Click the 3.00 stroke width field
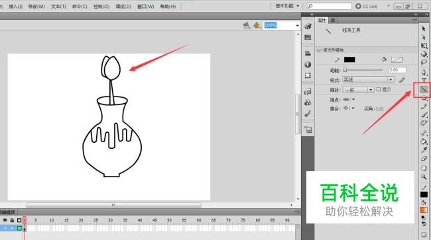Image resolution: width=431 pixels, height=240 pixels. (x=397, y=70)
